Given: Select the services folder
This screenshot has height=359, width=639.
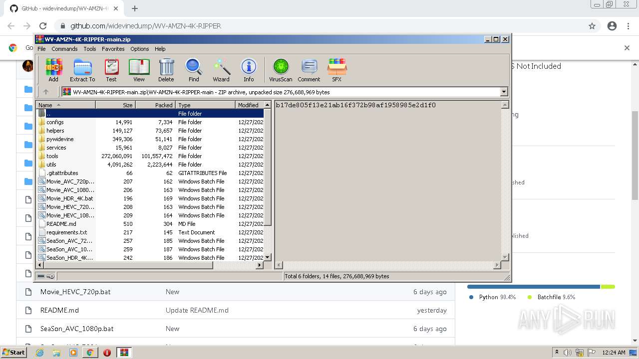Looking at the screenshot, I should (x=150, y=148).
